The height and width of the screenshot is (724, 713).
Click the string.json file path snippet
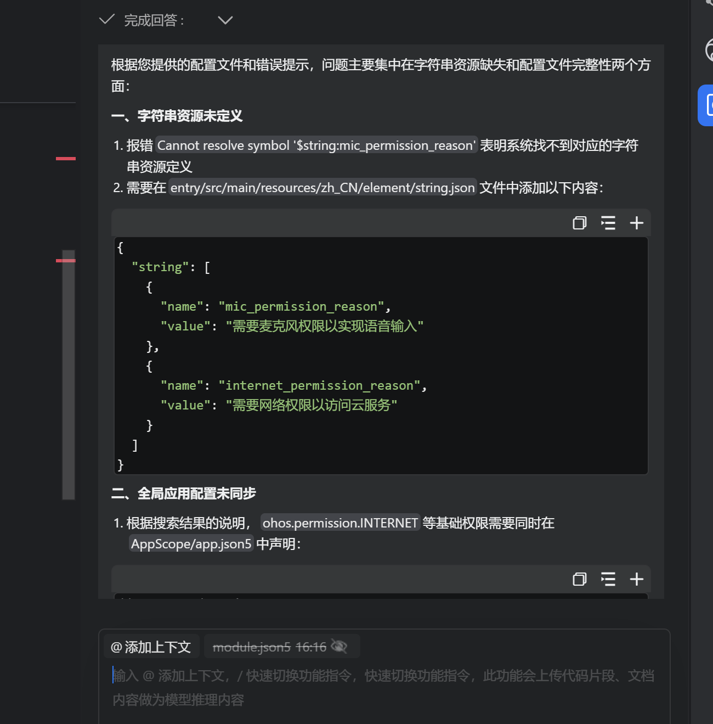point(322,188)
